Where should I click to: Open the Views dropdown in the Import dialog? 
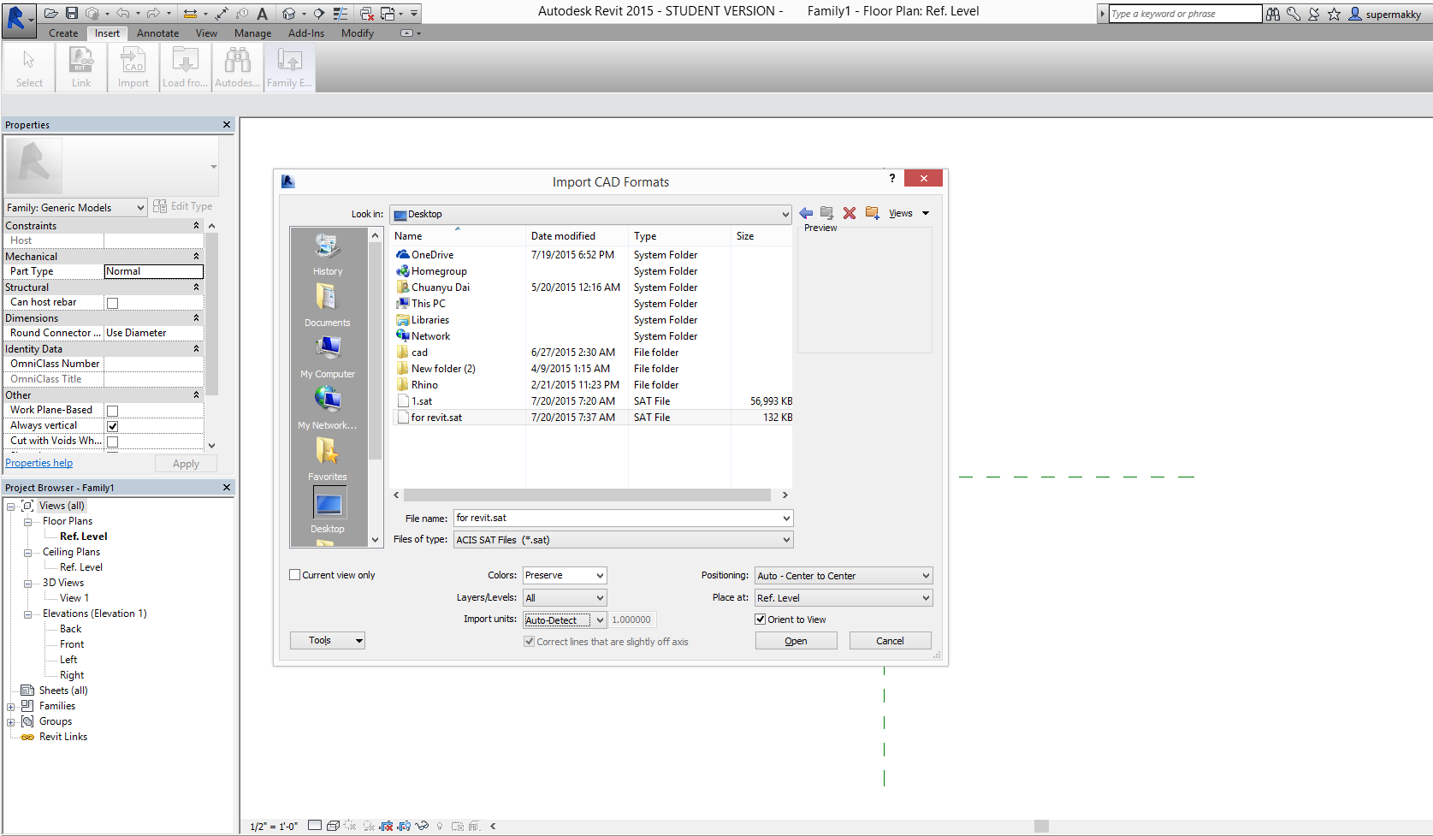point(909,213)
